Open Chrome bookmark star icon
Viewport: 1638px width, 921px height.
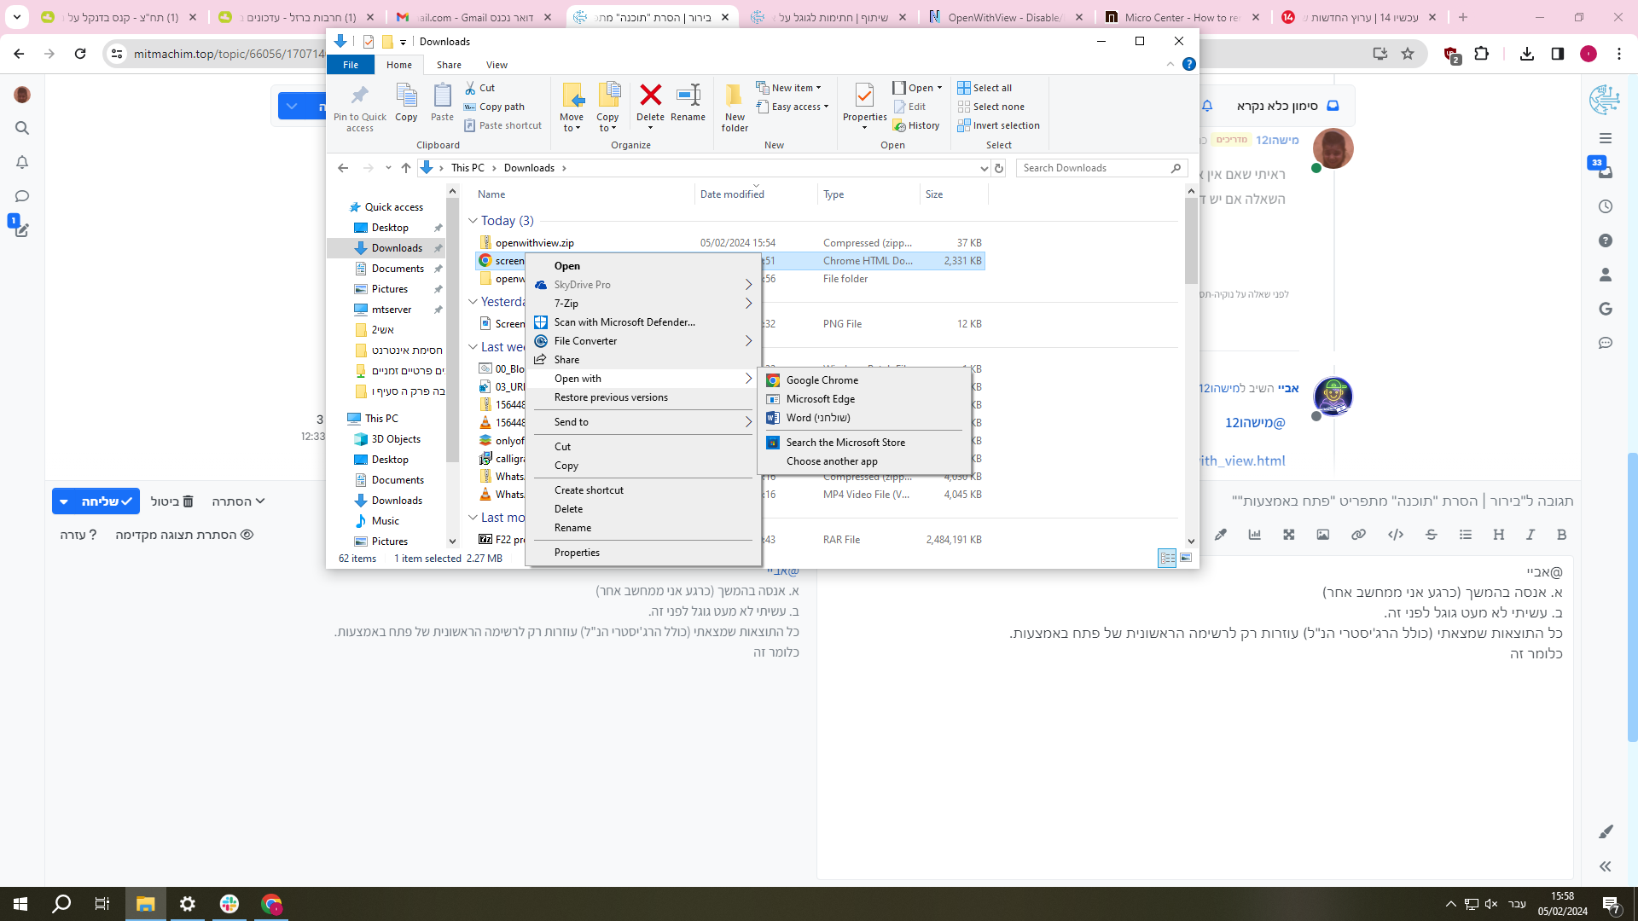click(1408, 54)
